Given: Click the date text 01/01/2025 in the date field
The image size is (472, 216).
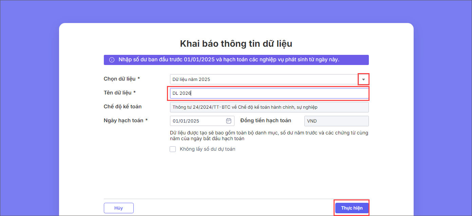Looking at the screenshot, I should pyautogui.click(x=186, y=121).
